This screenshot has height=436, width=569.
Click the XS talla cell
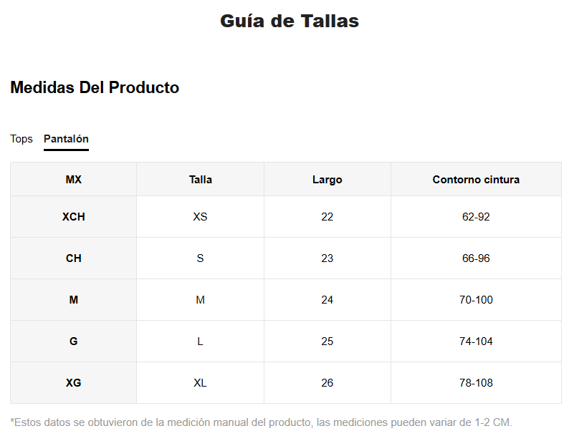200,217
